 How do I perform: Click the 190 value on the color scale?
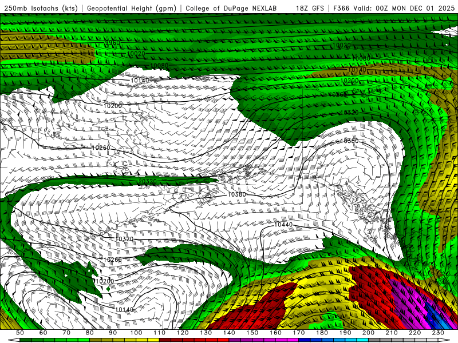(x=345, y=333)
